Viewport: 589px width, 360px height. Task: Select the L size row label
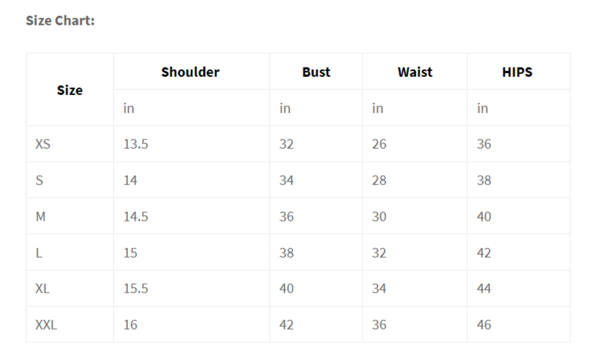39,253
